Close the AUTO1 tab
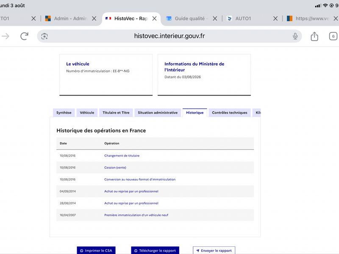 (x=275, y=19)
